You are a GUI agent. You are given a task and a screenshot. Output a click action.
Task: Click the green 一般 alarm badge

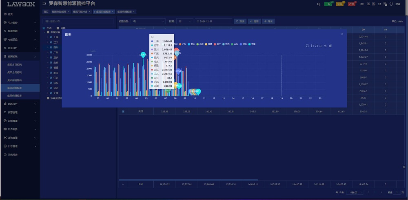pyautogui.click(x=328, y=4)
